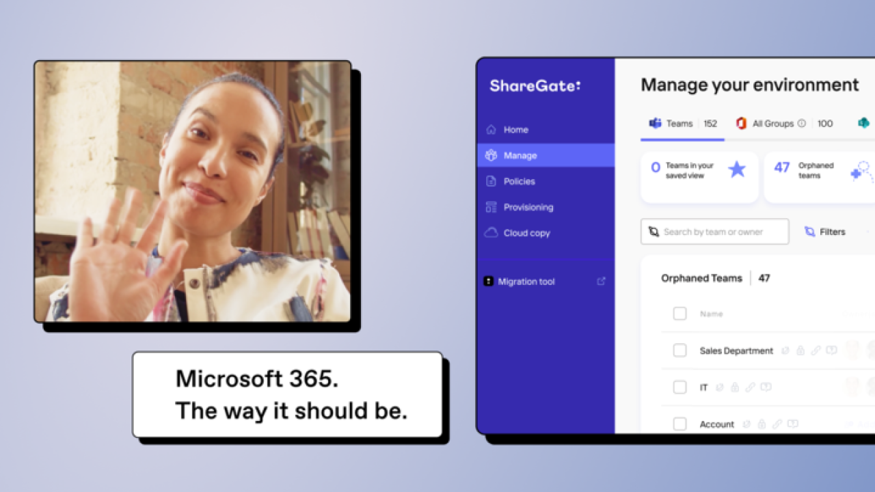Click the Home icon in sidebar
Viewport: 875px width, 492px height.
(x=491, y=129)
